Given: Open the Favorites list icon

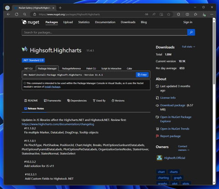Looking at the screenshot, I should pos(196,15).
